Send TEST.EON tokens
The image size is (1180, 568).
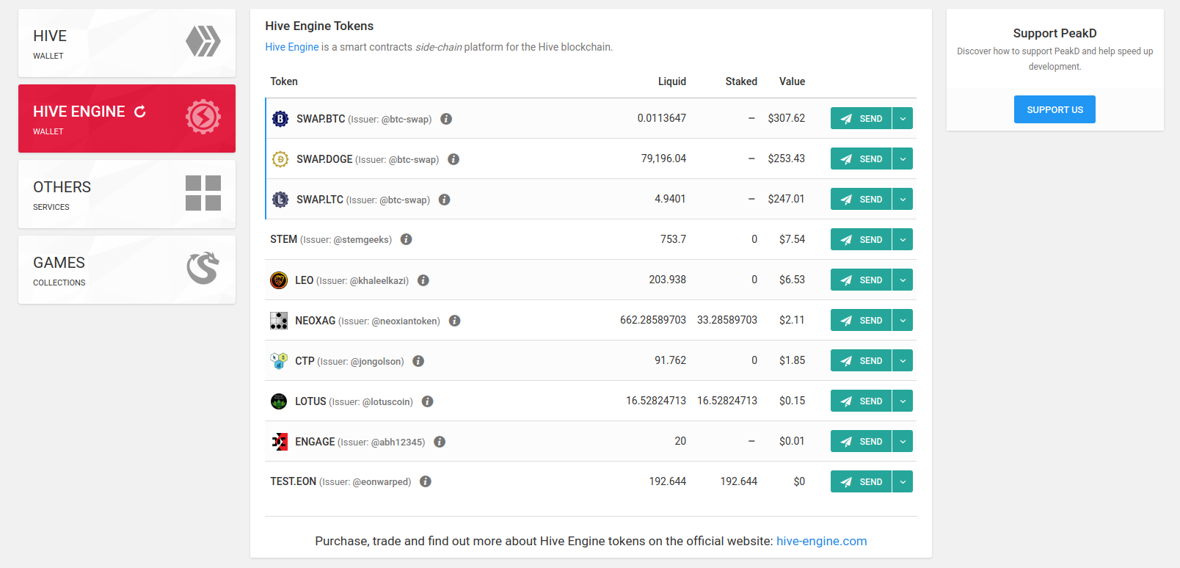861,481
